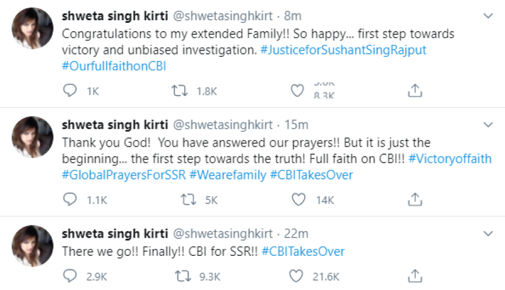Reply to the "There we go" tweet
Screen dimensions: 505x290
click(x=70, y=276)
